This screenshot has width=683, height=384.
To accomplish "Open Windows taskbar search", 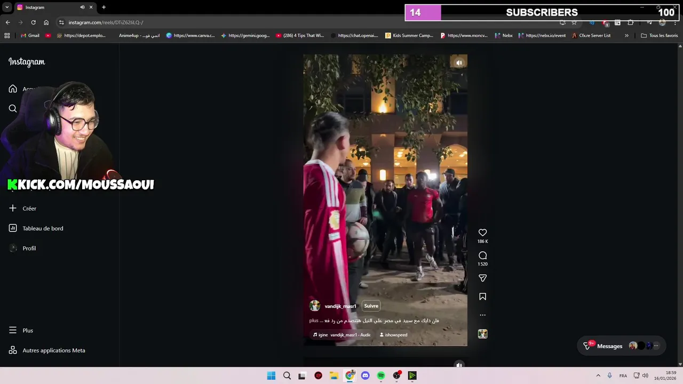I will [287, 375].
